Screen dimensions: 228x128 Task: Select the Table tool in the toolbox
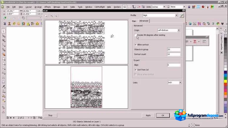coord(4,82)
